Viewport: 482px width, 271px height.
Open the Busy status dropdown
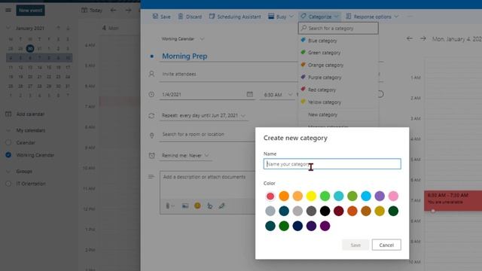point(281,17)
